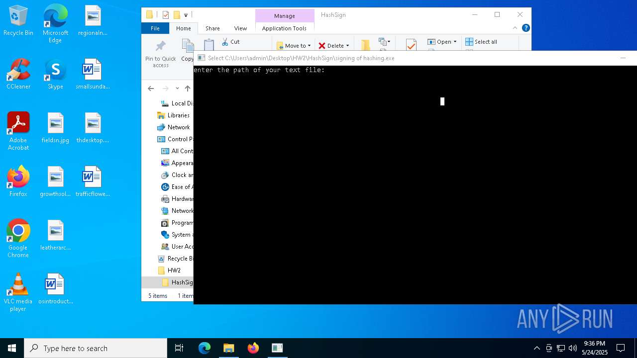637x358 pixels.
Task: Click inside the console prompt area
Action: click(415, 184)
